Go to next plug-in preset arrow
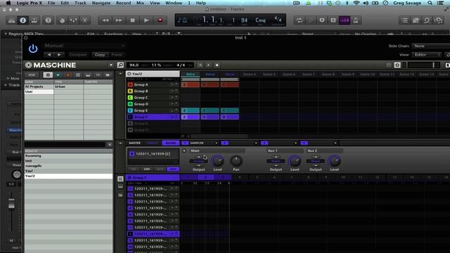The height and width of the screenshot is (253, 450). click(59, 55)
